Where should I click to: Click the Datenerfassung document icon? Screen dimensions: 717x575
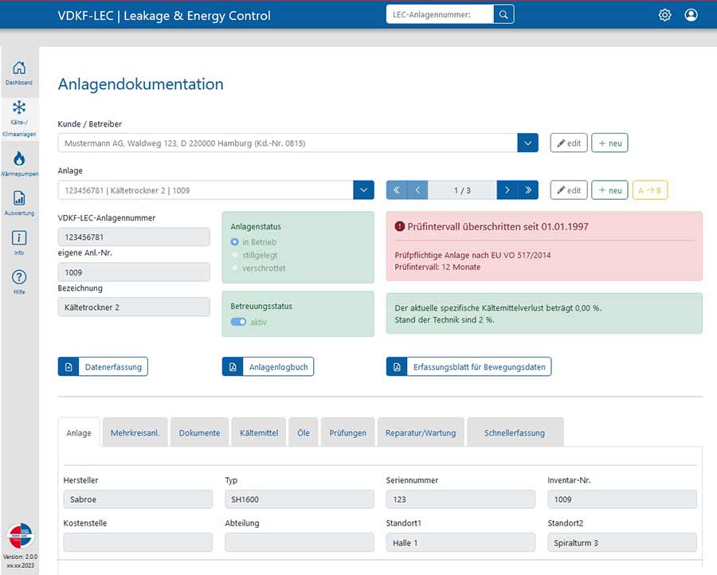tap(69, 366)
